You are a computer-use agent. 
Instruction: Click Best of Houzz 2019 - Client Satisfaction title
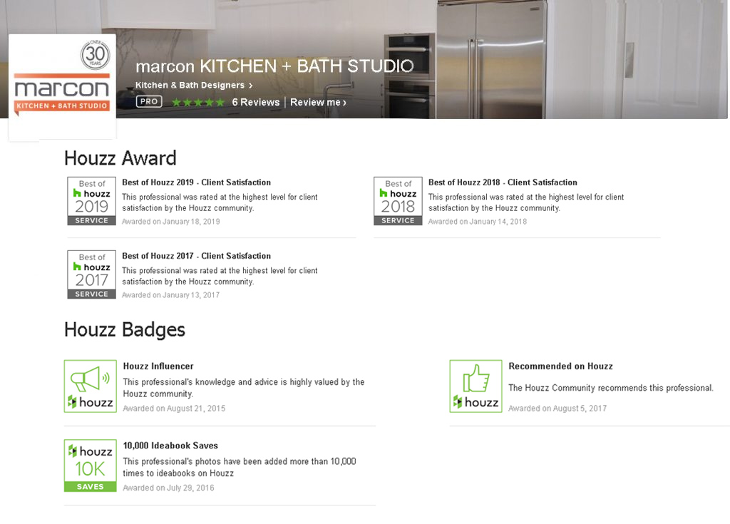tap(196, 183)
